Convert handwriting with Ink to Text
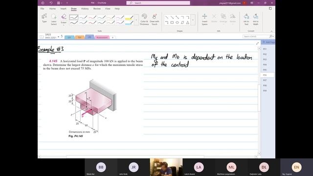Screen dimensions: 313x176 tap(246, 19)
